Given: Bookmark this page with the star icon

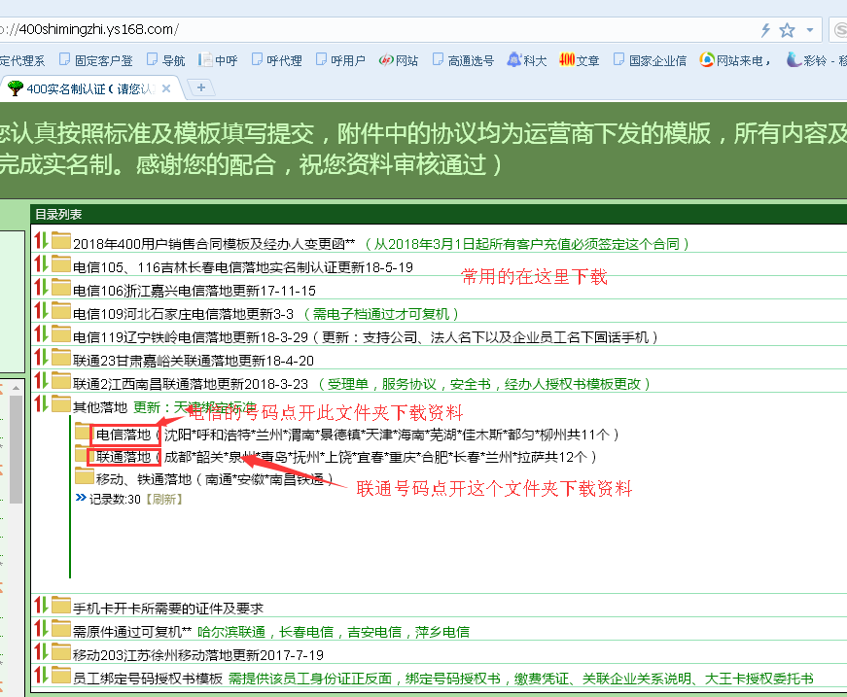Looking at the screenshot, I should point(787,30).
